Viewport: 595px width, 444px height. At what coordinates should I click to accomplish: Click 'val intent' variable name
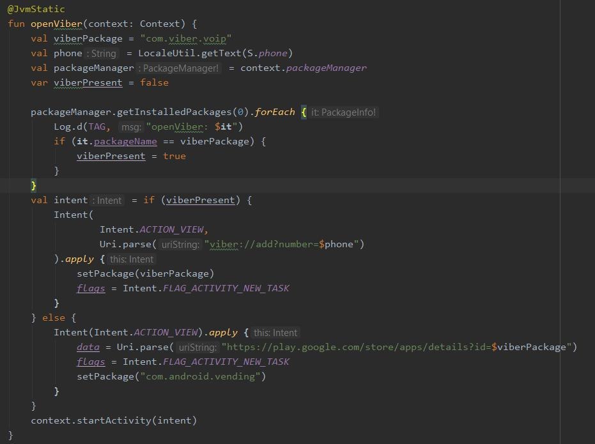pos(70,200)
